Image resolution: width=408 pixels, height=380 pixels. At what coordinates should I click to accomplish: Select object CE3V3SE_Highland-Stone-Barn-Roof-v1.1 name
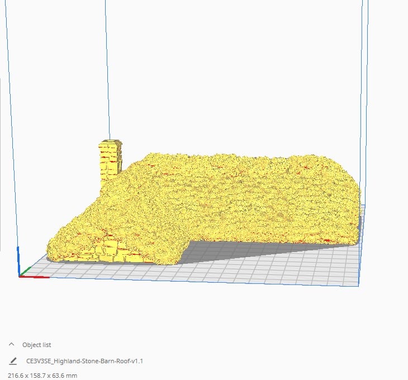84,361
